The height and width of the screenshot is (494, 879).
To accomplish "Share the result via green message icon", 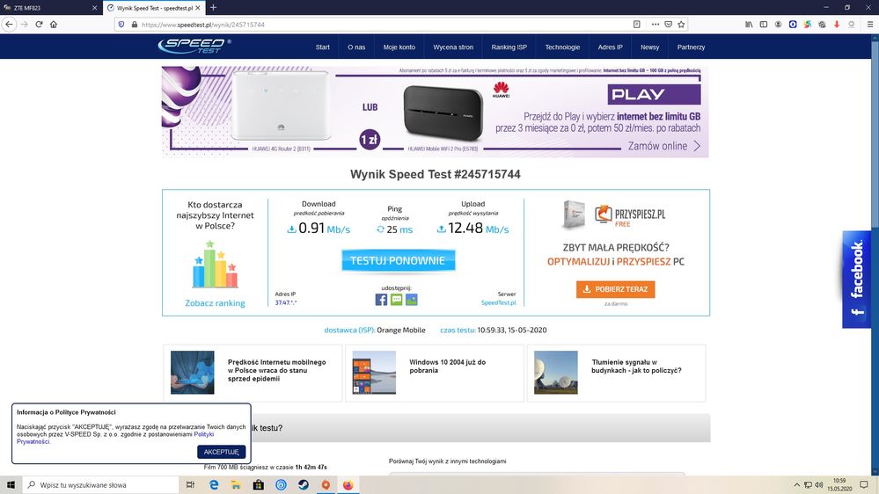I will [x=396, y=300].
